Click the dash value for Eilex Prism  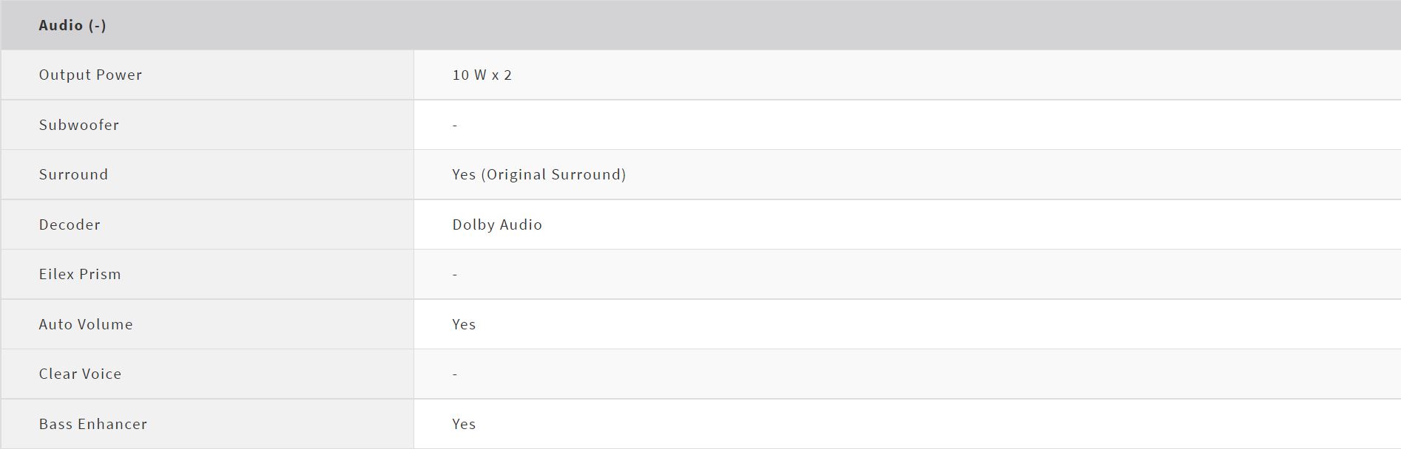[x=455, y=275]
